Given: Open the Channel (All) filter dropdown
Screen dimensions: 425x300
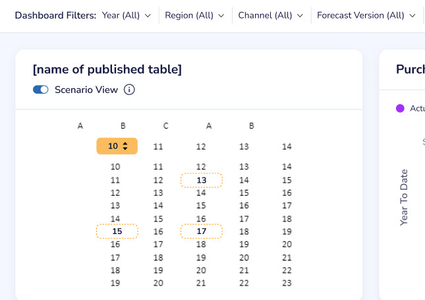Looking at the screenshot, I should point(270,15).
